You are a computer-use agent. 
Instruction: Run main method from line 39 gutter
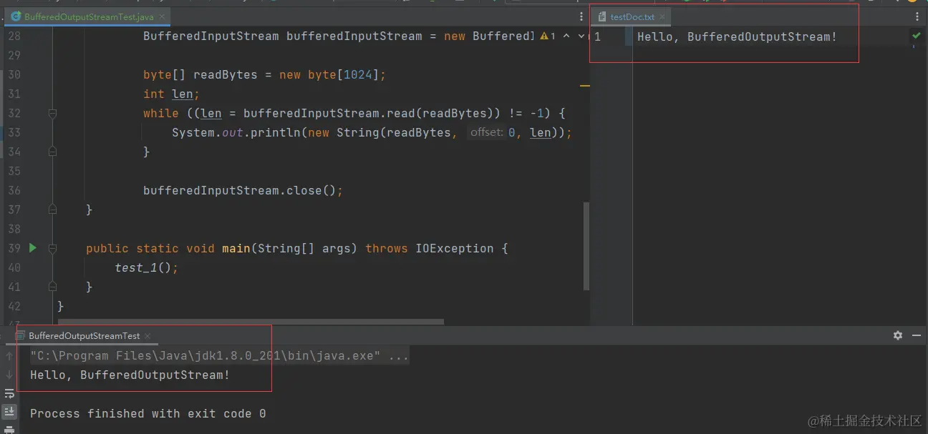coord(32,248)
